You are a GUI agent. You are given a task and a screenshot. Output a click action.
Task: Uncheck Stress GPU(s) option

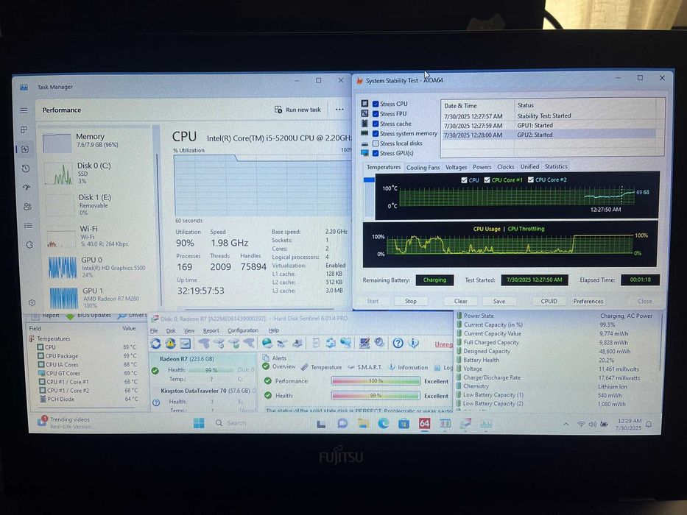pyautogui.click(x=376, y=153)
